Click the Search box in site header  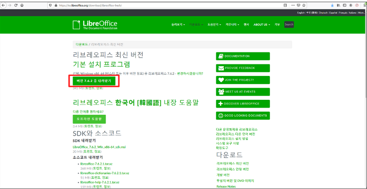pos(289,24)
